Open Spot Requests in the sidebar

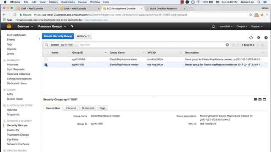pos(16,69)
